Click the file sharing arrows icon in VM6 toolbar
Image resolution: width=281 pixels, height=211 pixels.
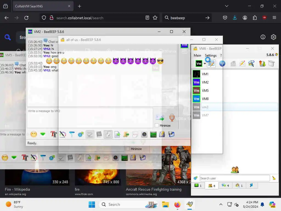click(262, 63)
